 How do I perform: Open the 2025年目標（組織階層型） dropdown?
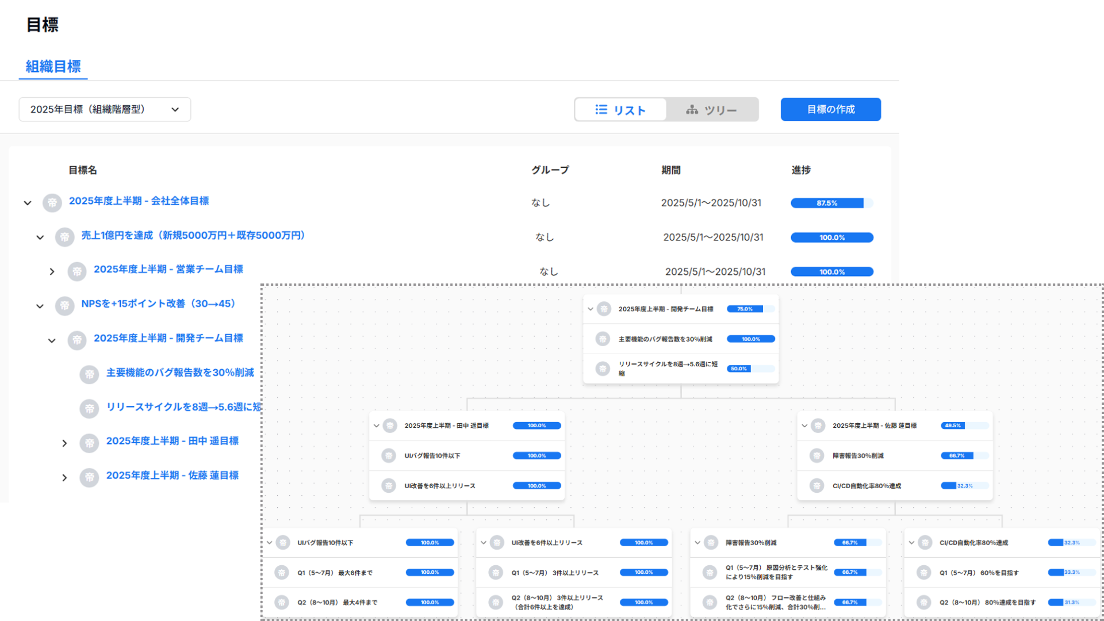(105, 109)
